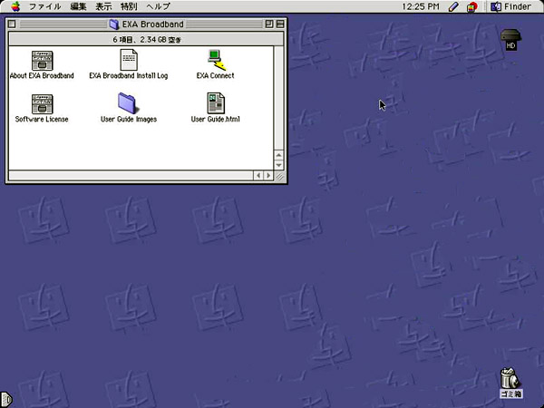The height and width of the screenshot is (408, 544).
Task: Click the Trash (ゴミ箱) icon on desktop
Action: pyautogui.click(x=510, y=379)
